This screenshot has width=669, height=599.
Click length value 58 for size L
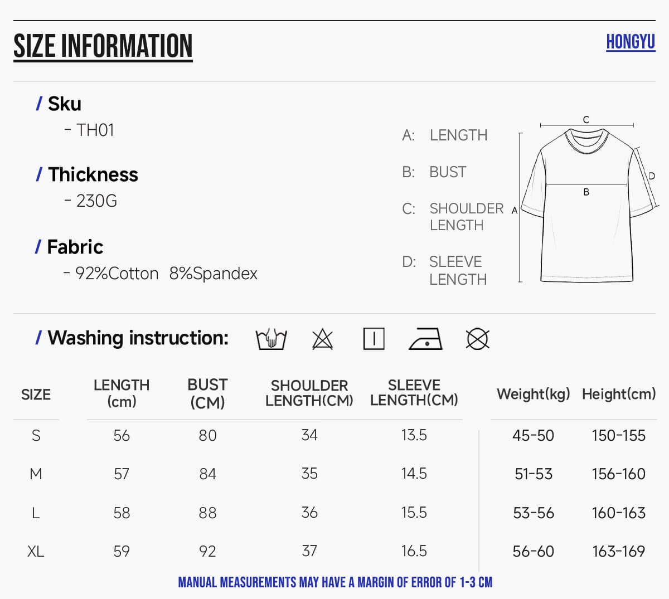(122, 513)
